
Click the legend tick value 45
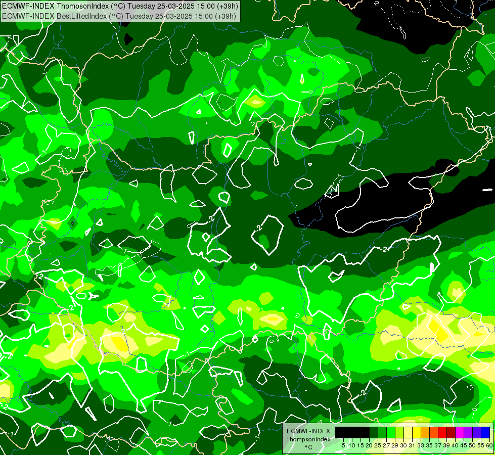(x=464, y=445)
